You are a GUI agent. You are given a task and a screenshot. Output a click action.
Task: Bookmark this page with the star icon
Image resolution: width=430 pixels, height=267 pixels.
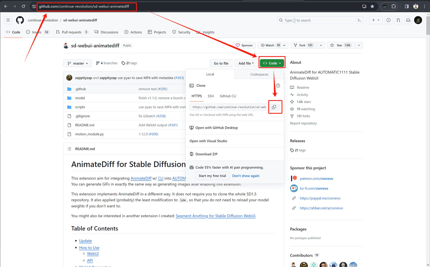[x=372, y=6]
